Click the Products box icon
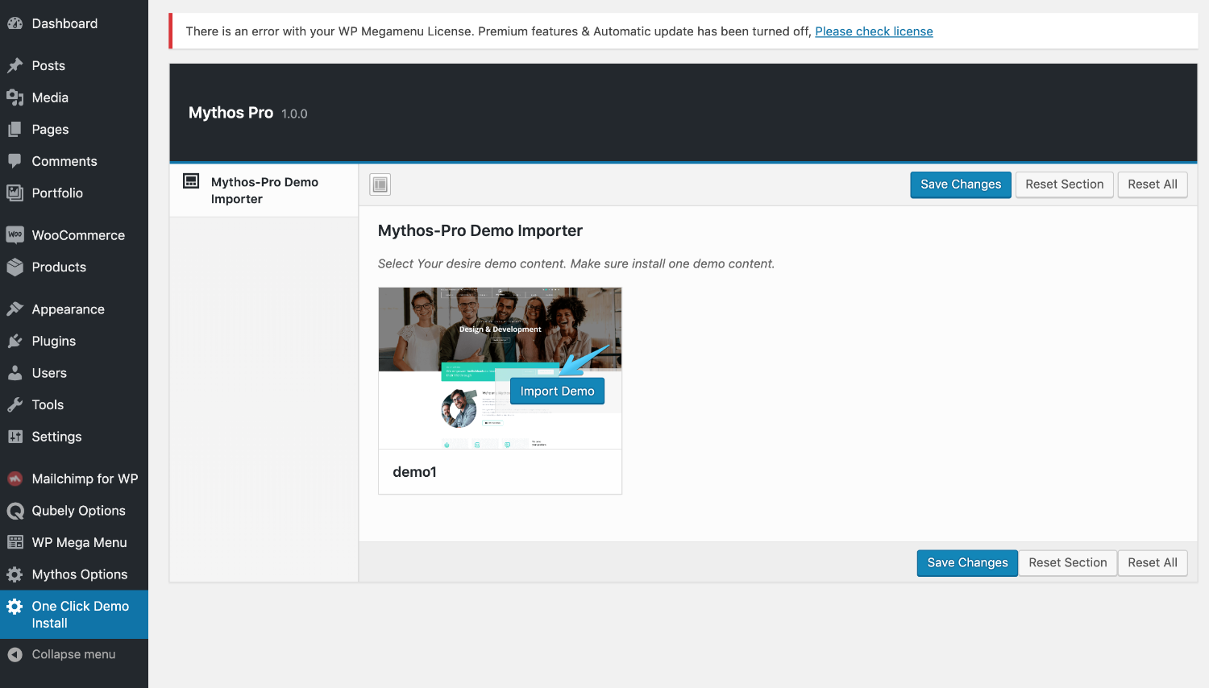The image size is (1209, 688). [15, 267]
